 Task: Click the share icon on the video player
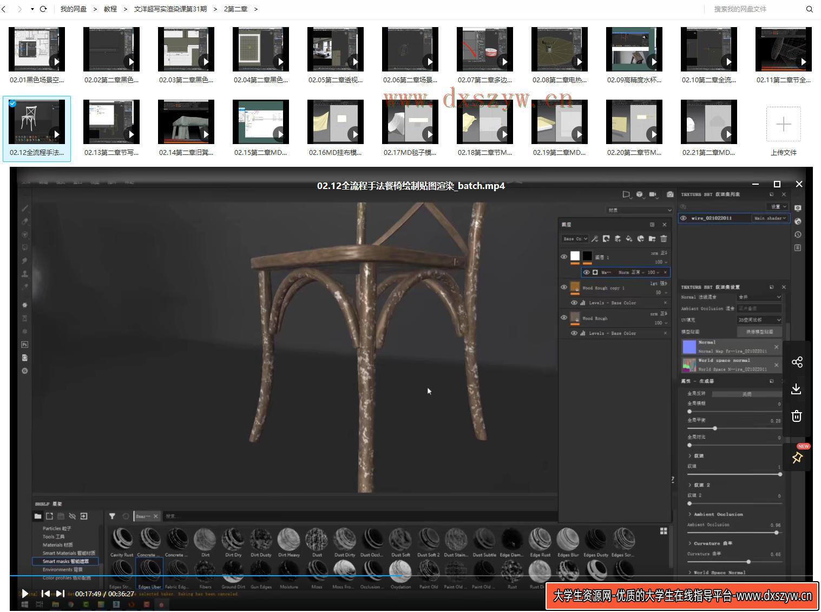[797, 362]
